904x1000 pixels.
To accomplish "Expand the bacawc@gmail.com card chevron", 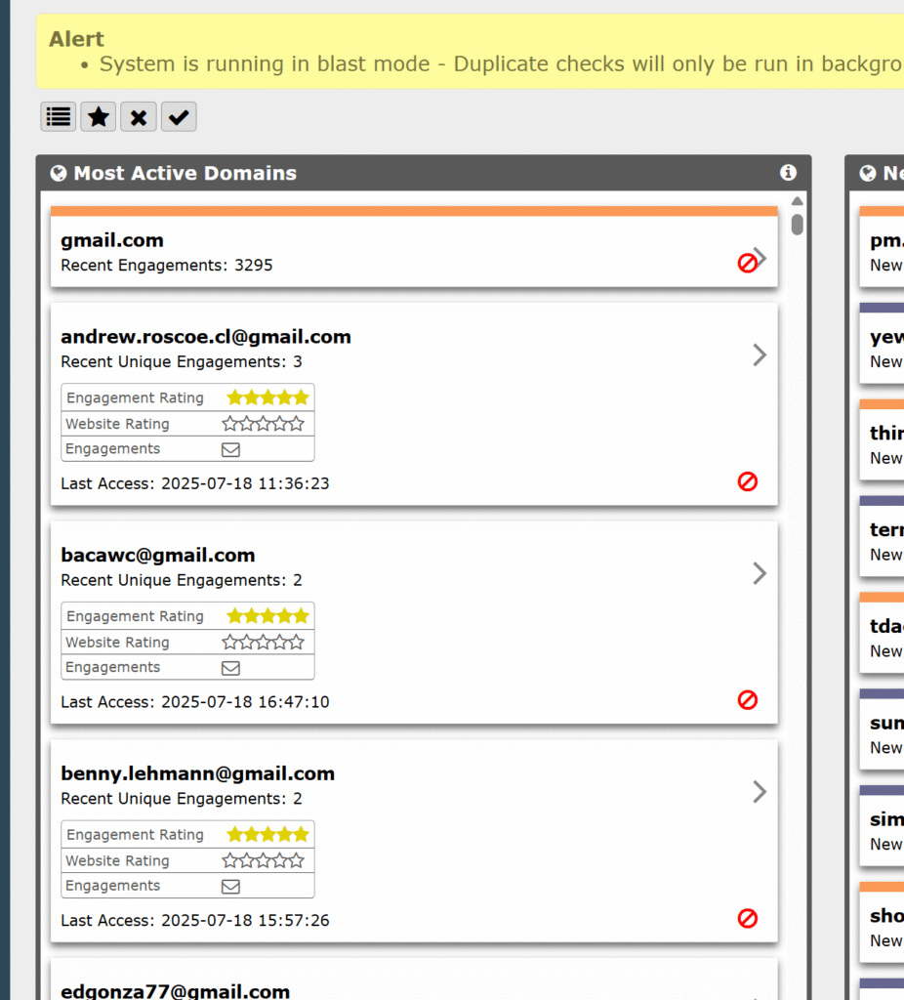I will [x=760, y=573].
